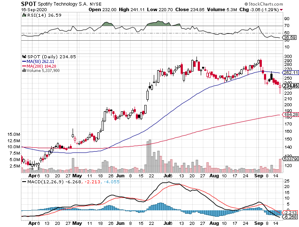Click the SPOT (Daily) 234.85 legend text
Image resolution: width=299 pixels, height=227 pixels.
click(x=52, y=57)
